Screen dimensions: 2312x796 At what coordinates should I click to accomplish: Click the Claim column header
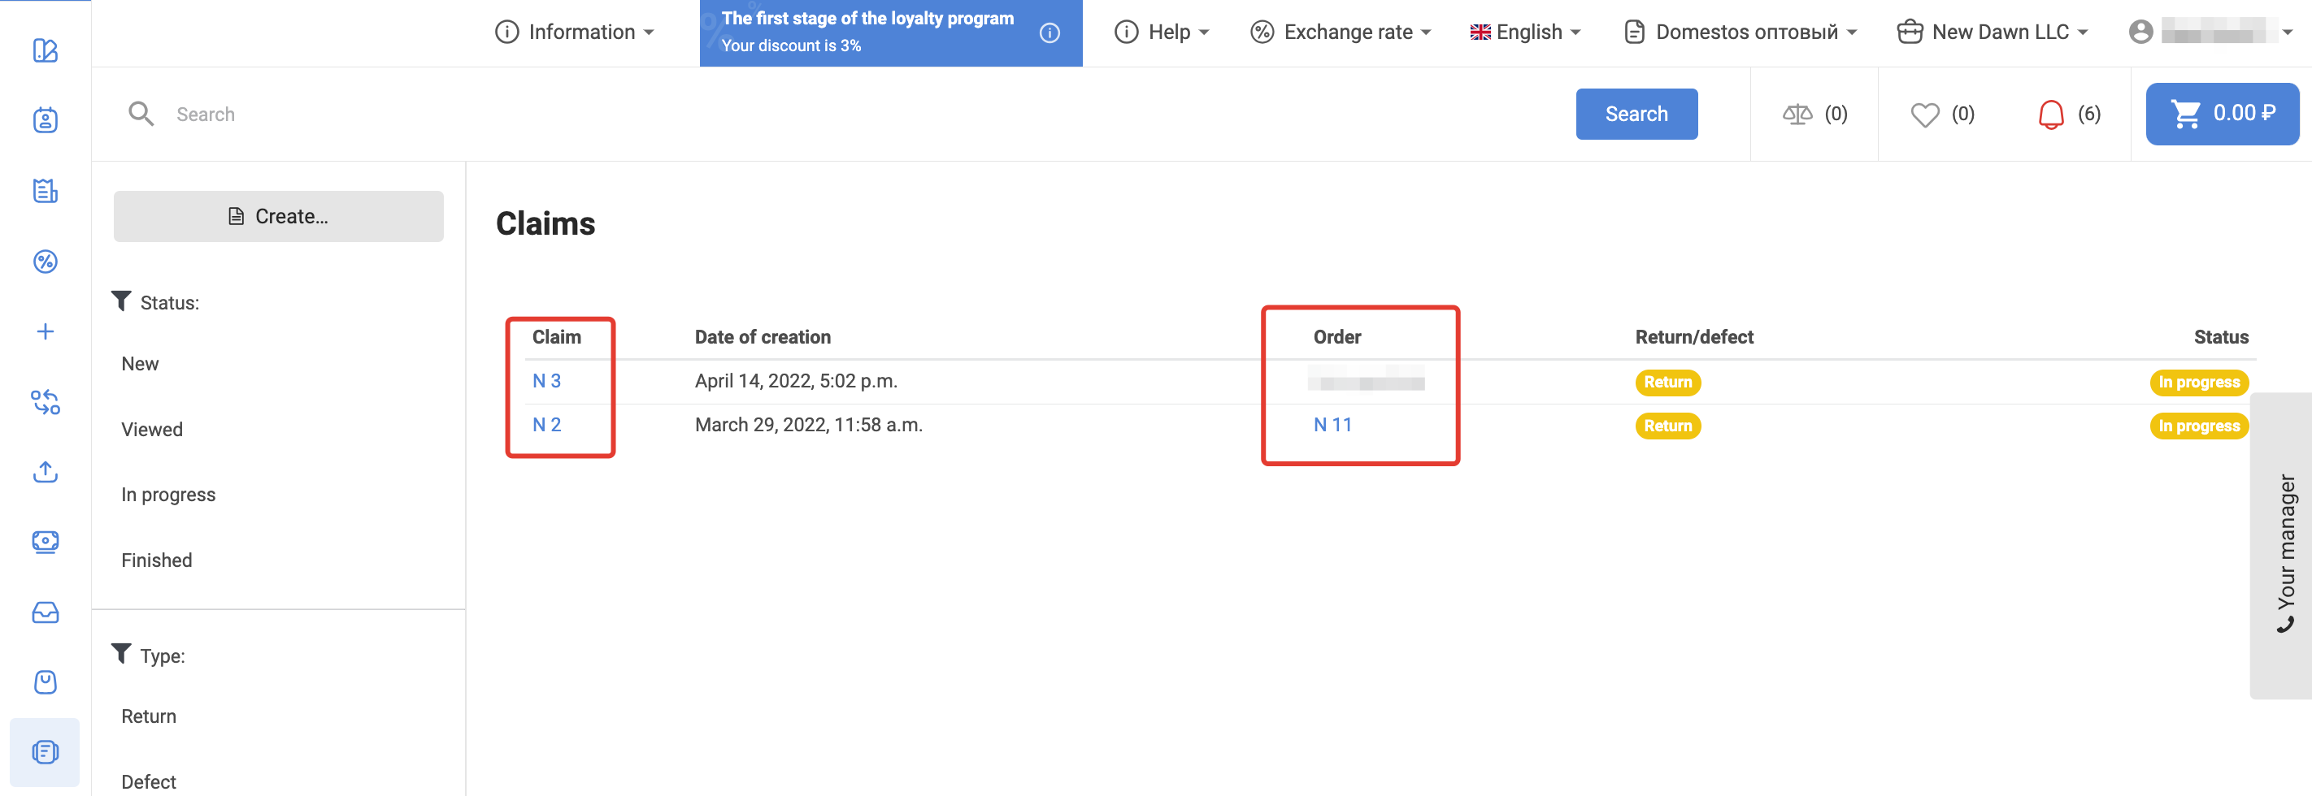pos(557,337)
